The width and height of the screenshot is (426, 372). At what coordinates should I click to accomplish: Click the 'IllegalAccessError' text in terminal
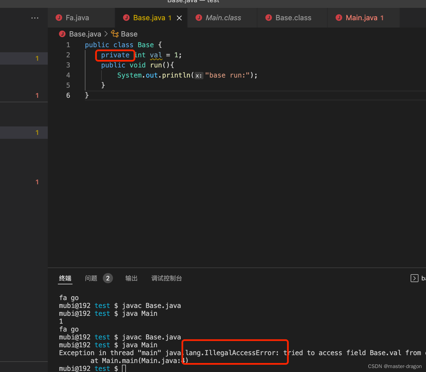[x=240, y=353]
